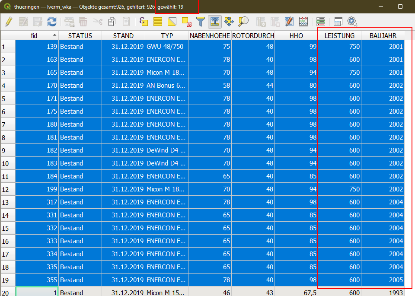Viewport: 415px width, 296px height.
Task: Click the fid cell '170'
Action: (x=37, y=86)
